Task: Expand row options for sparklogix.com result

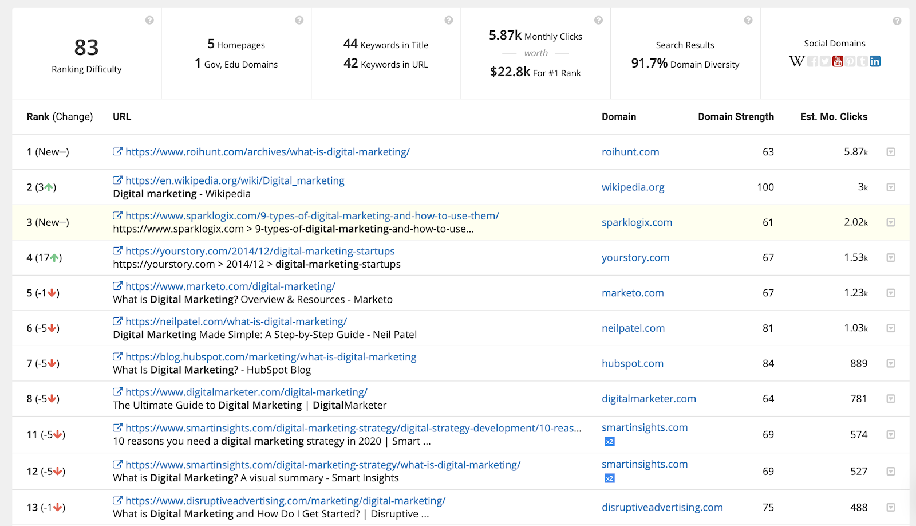Action: pyautogui.click(x=891, y=222)
